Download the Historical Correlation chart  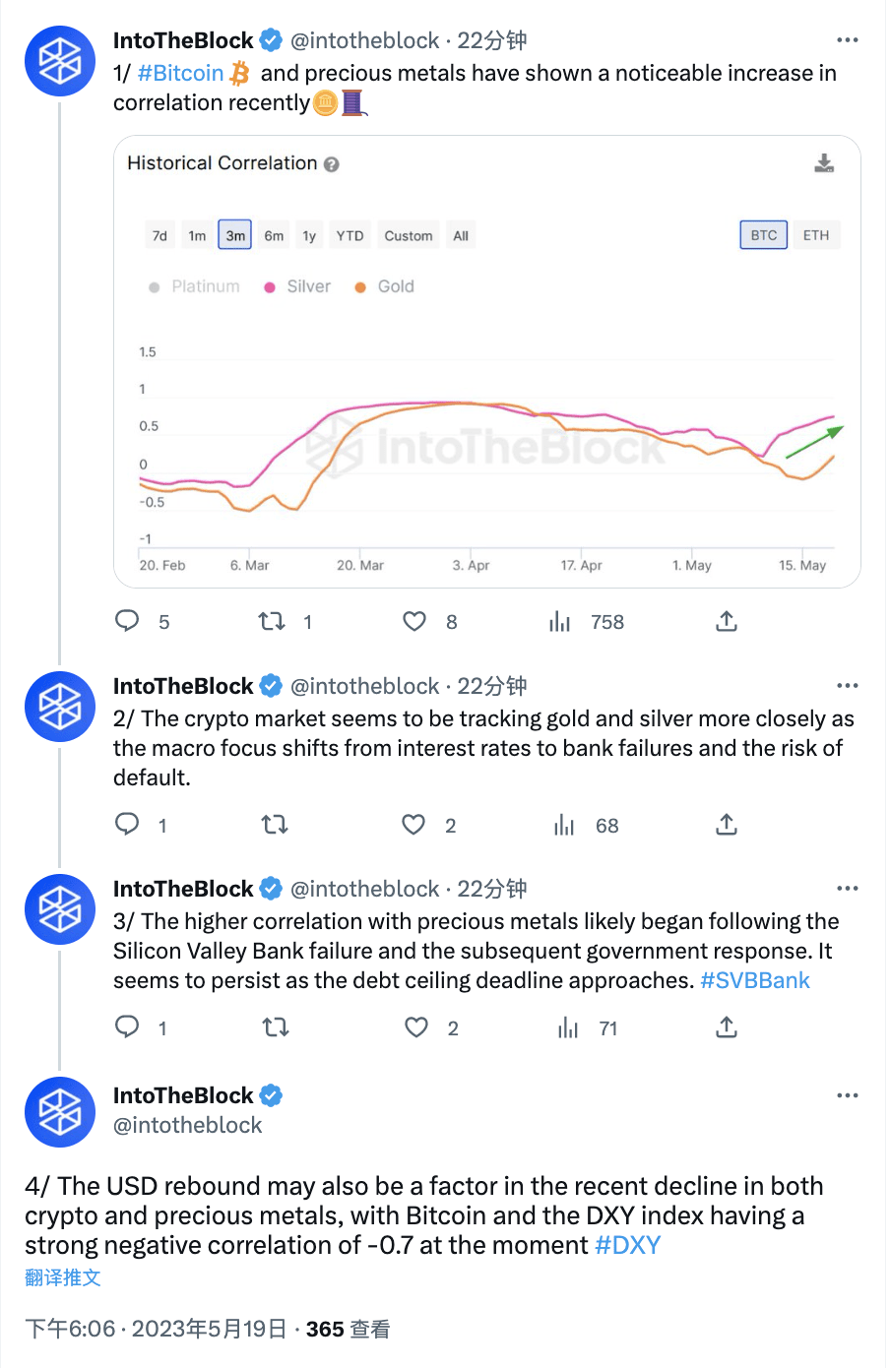coord(825,163)
